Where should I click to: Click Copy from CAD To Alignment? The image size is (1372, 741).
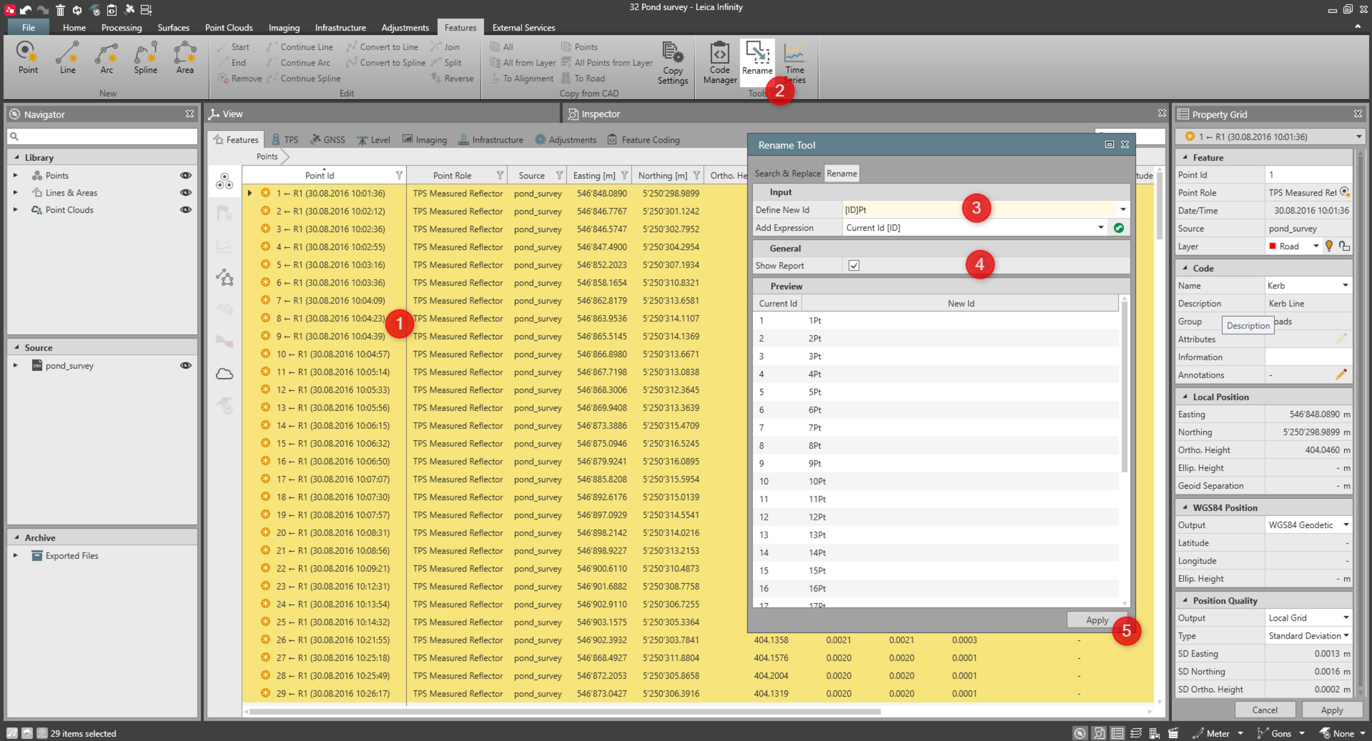pyautogui.click(x=522, y=78)
